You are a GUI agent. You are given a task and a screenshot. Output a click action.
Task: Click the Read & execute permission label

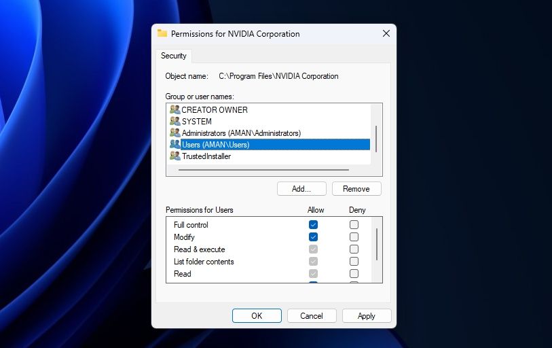(199, 249)
